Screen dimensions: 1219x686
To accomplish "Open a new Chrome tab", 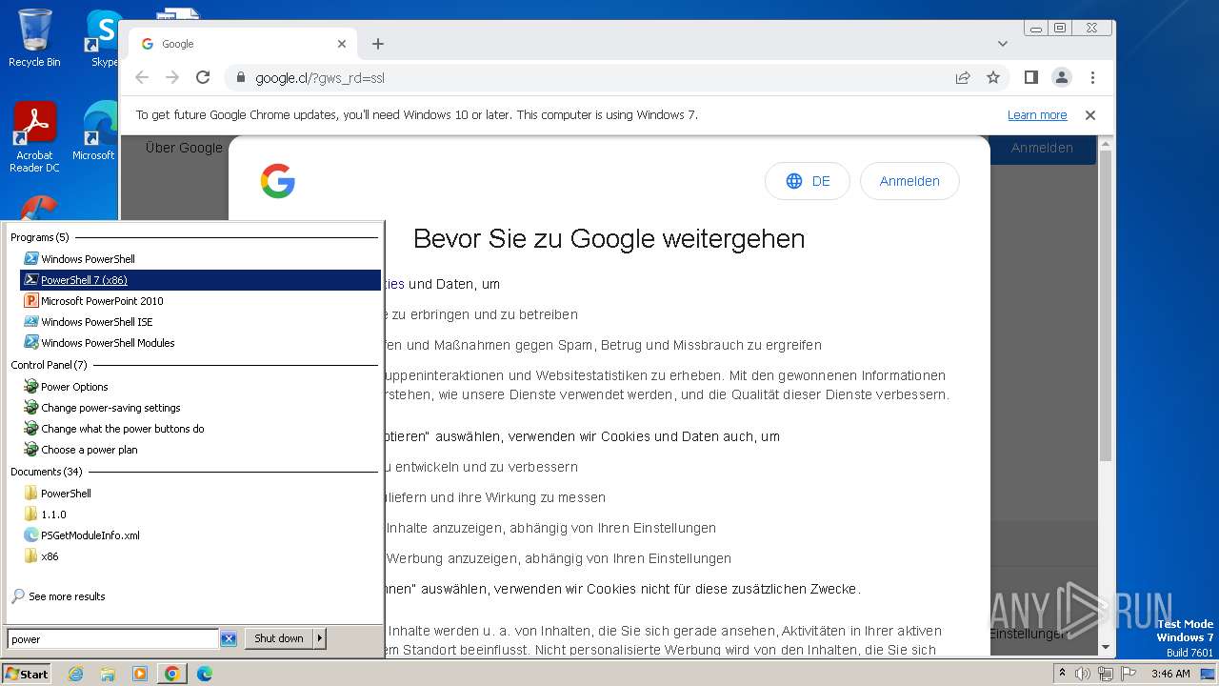I will [378, 44].
